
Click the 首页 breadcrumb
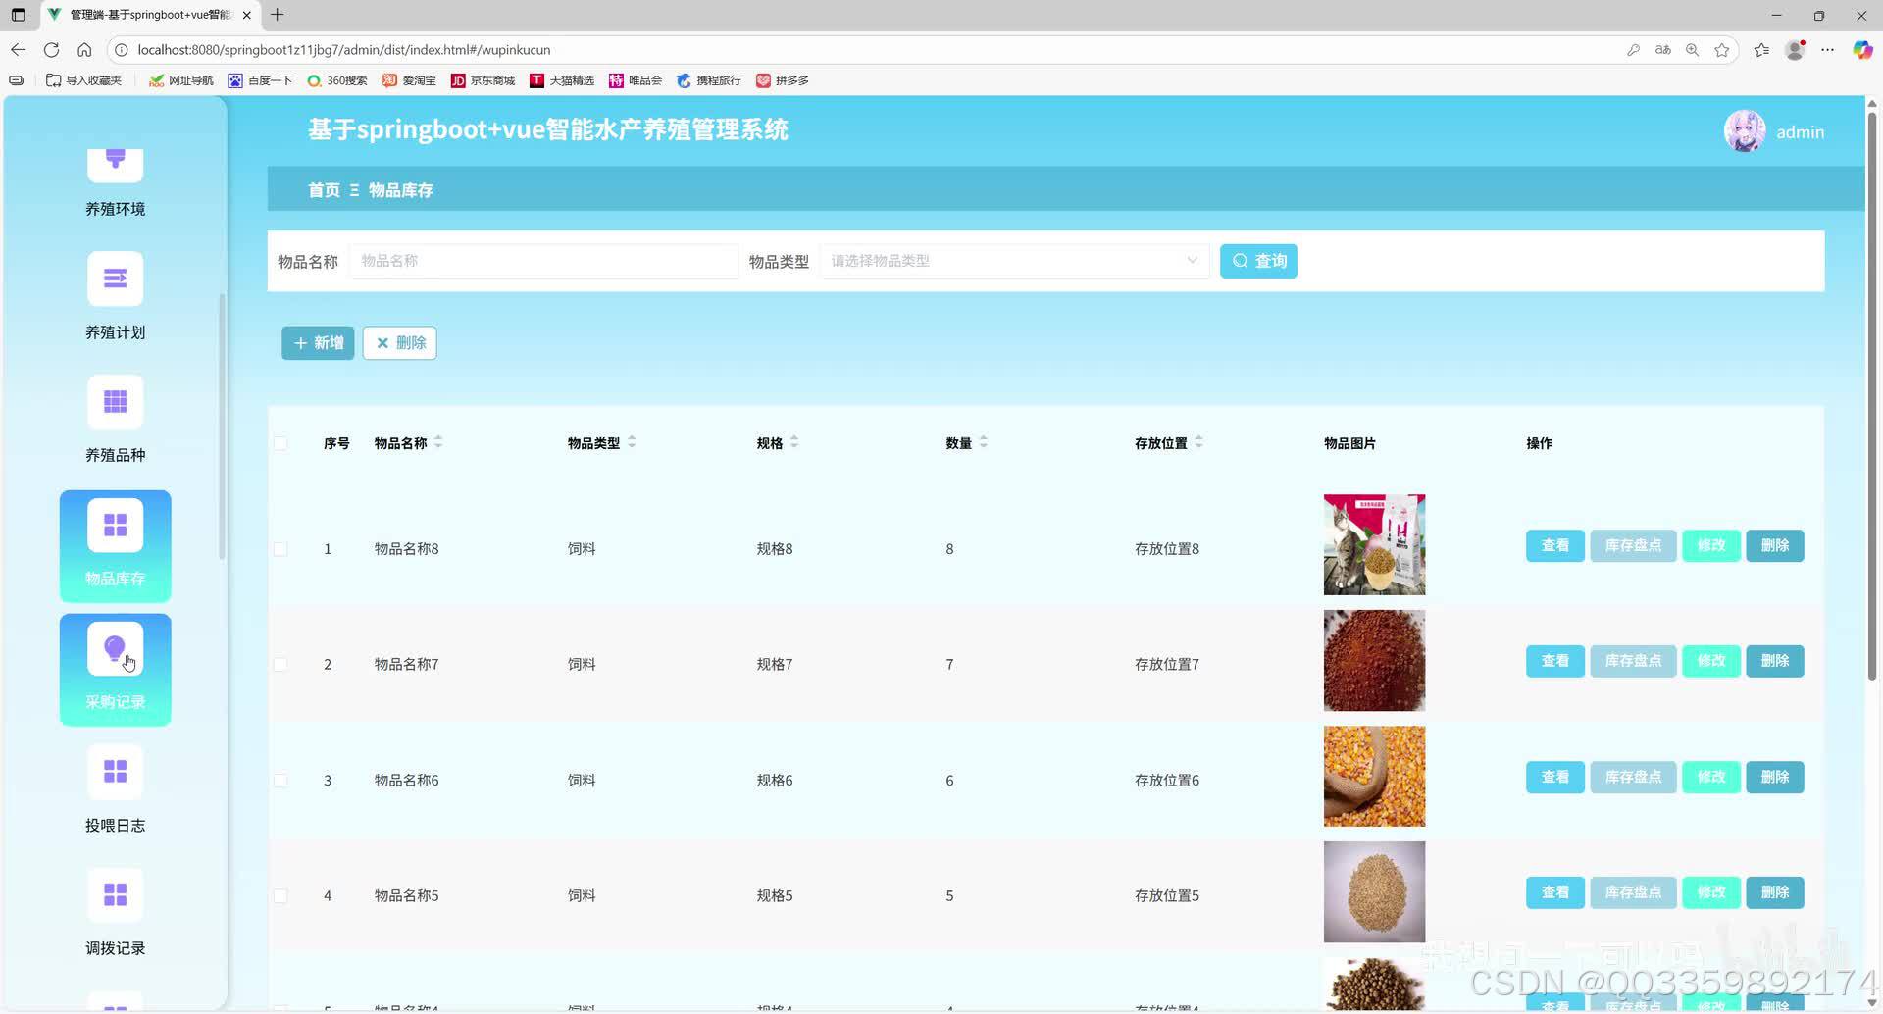click(324, 190)
